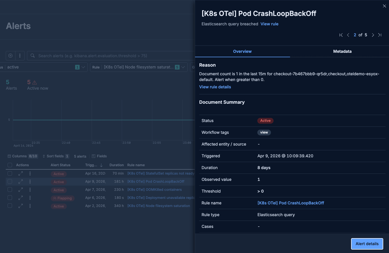Switch to the Metadata tab
389x253 pixels.
[x=342, y=51]
